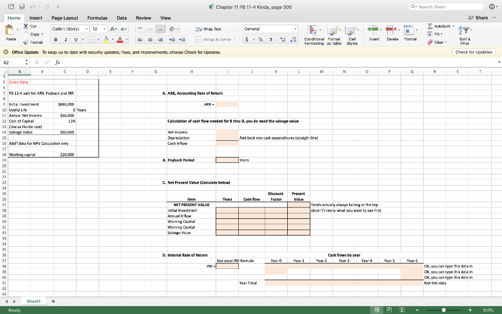502x314 pixels.
Task: Apply currency dollar format
Action: [247, 39]
